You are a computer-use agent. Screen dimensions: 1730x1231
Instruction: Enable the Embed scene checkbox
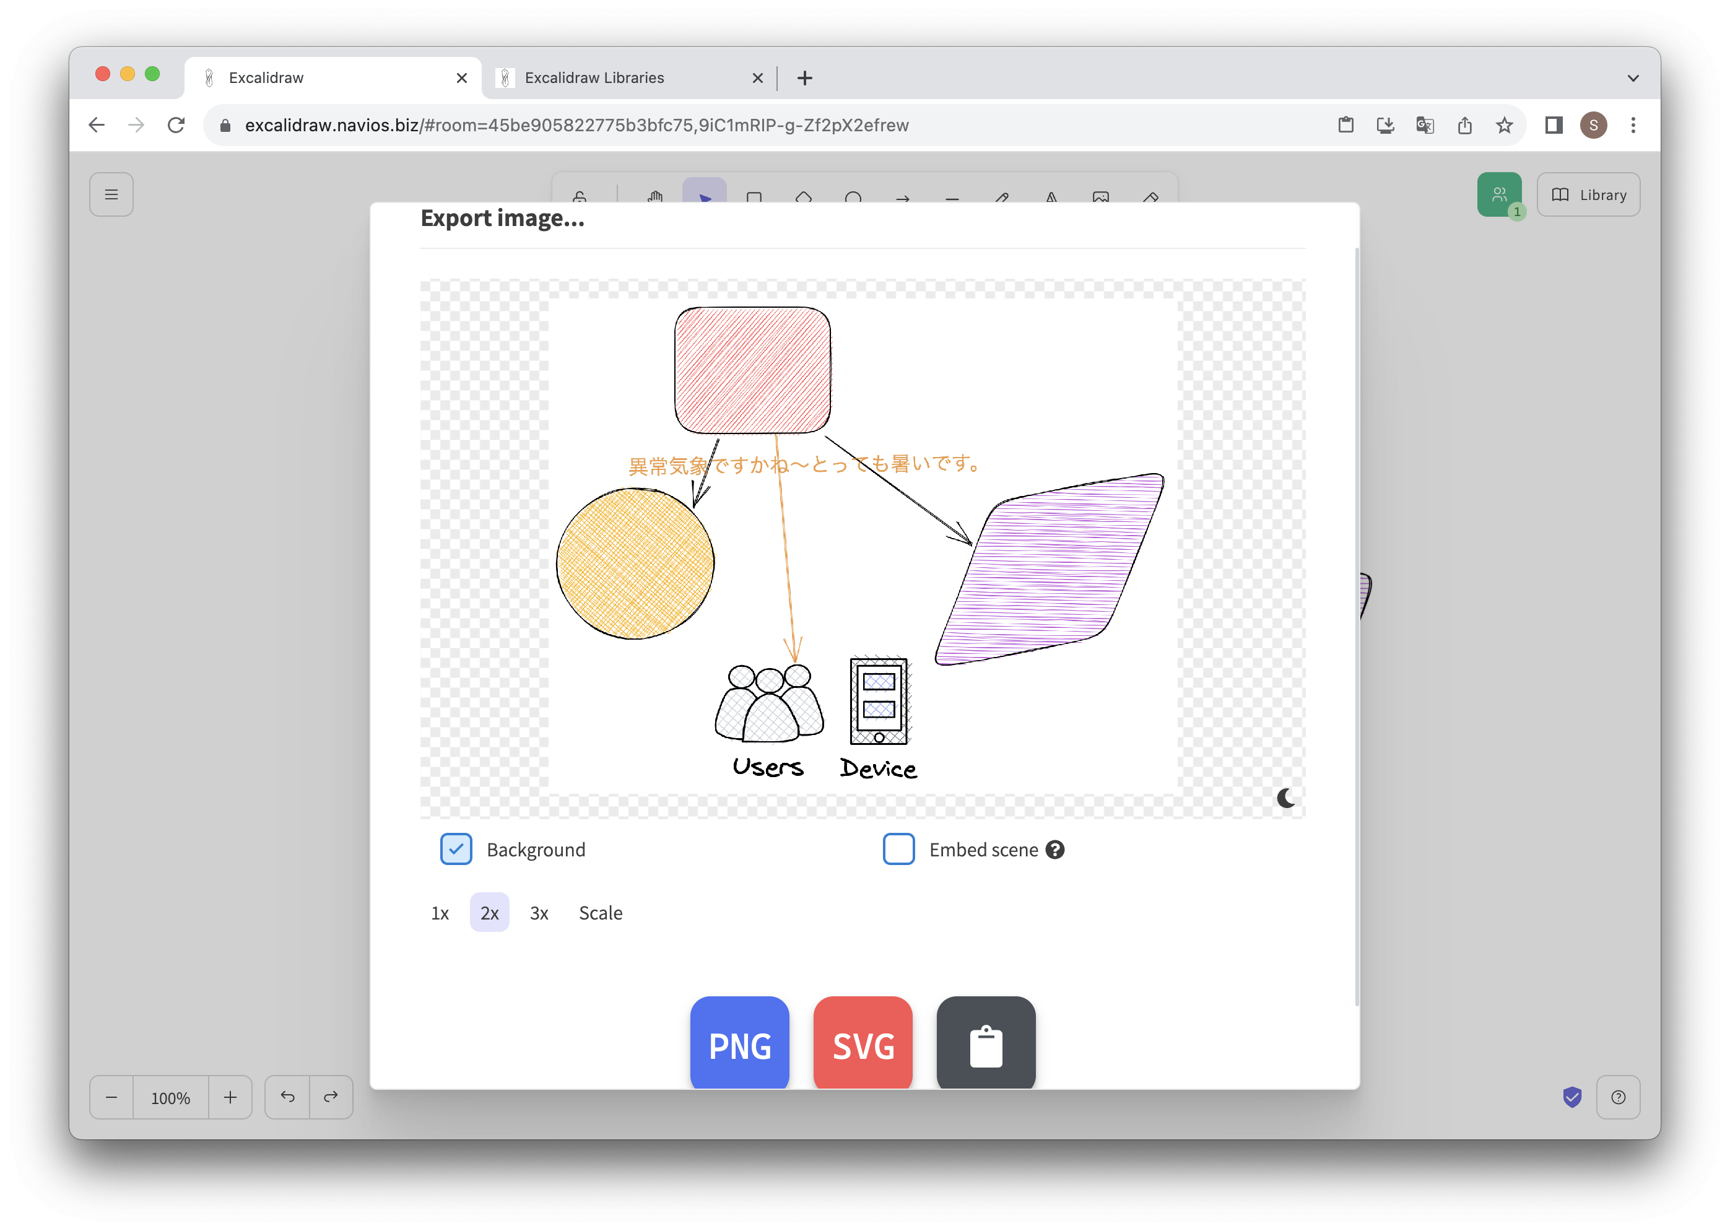tap(898, 849)
